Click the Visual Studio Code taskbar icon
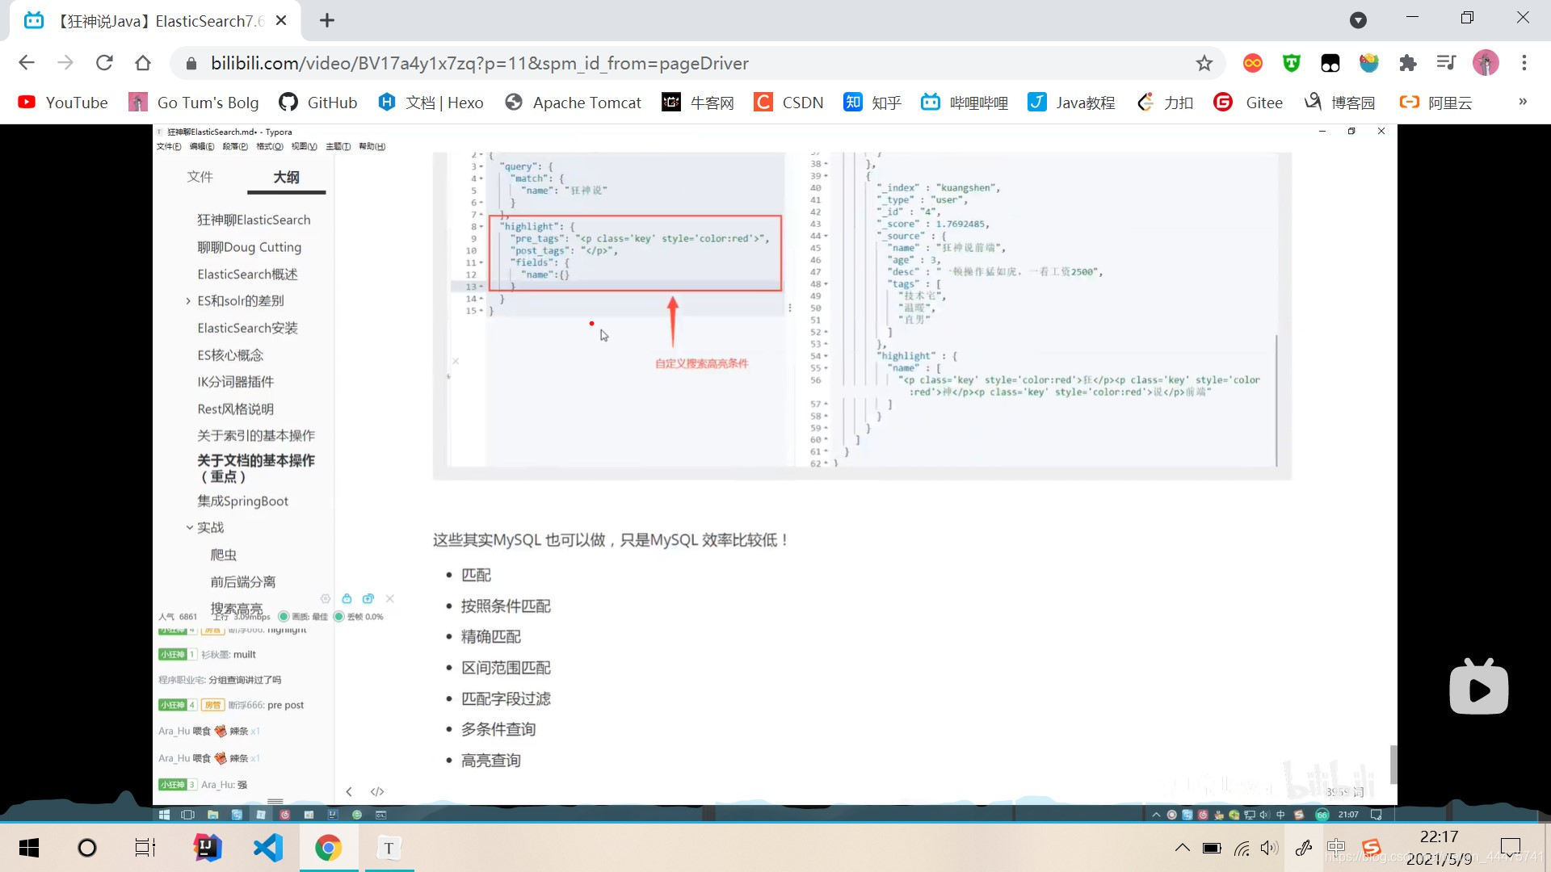This screenshot has width=1551, height=872. (x=268, y=848)
